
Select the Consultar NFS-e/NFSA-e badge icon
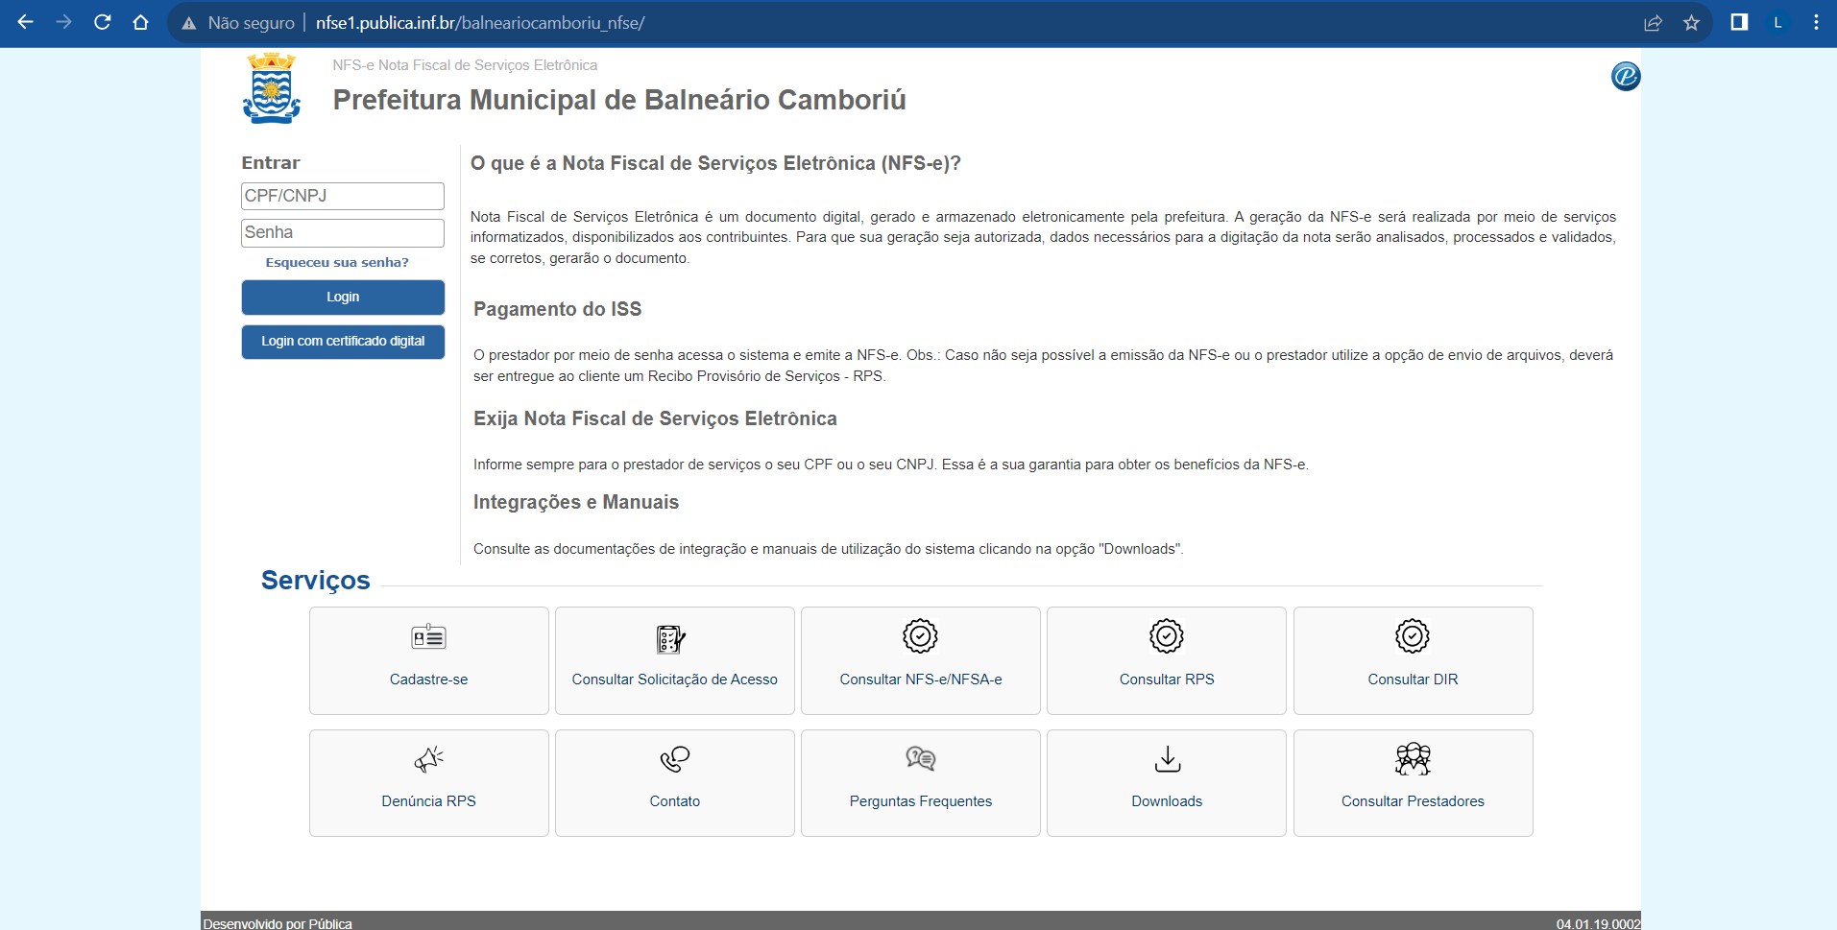(x=920, y=636)
